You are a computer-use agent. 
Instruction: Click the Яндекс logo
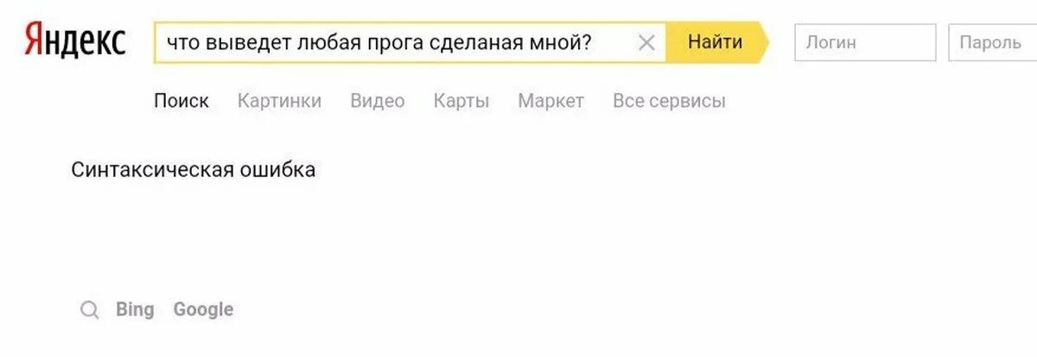(x=75, y=41)
